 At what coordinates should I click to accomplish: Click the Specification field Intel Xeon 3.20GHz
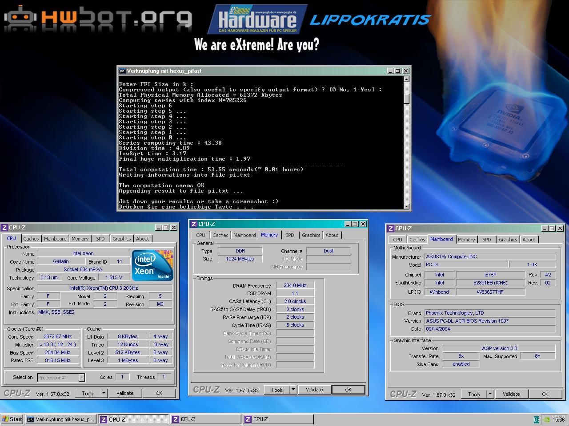point(104,288)
